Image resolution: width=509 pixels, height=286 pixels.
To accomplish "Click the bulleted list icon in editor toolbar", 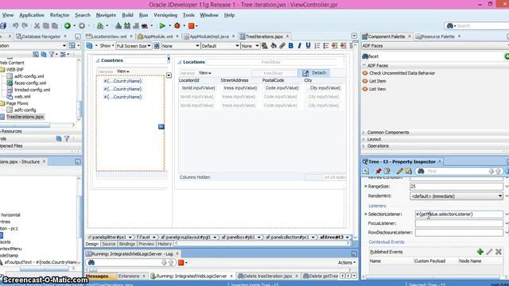I will (x=326, y=46).
